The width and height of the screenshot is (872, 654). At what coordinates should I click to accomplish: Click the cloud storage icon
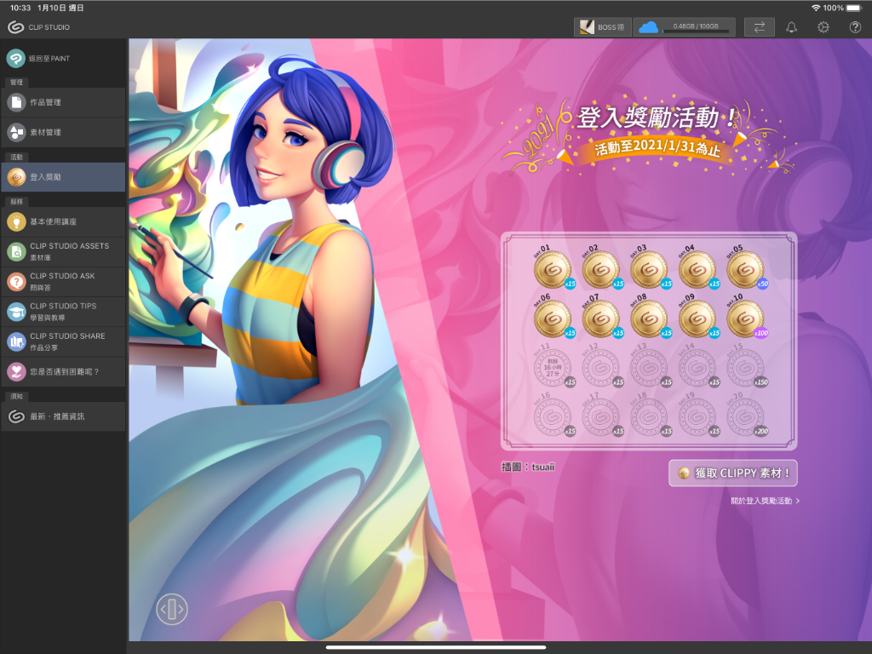pos(648,26)
